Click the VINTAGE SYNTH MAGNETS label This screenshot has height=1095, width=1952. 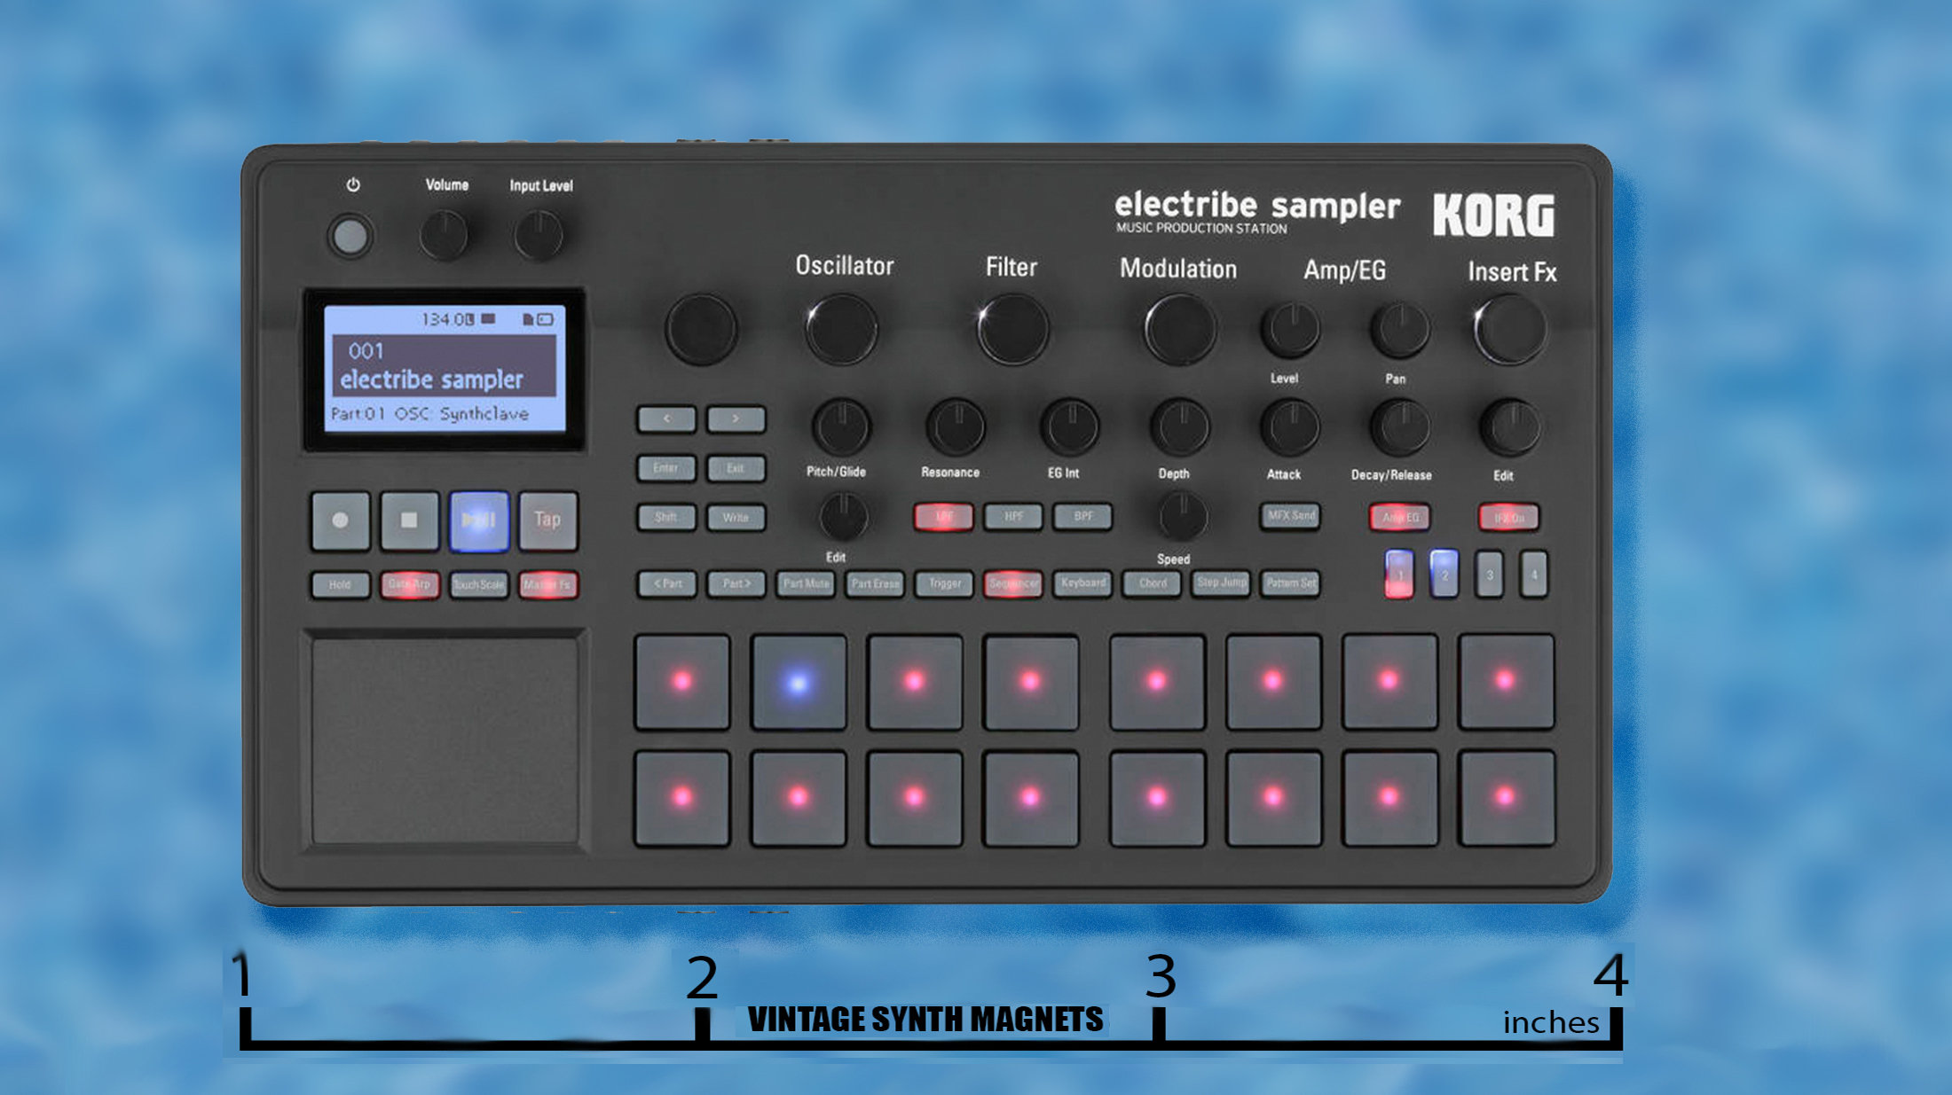tap(925, 1020)
